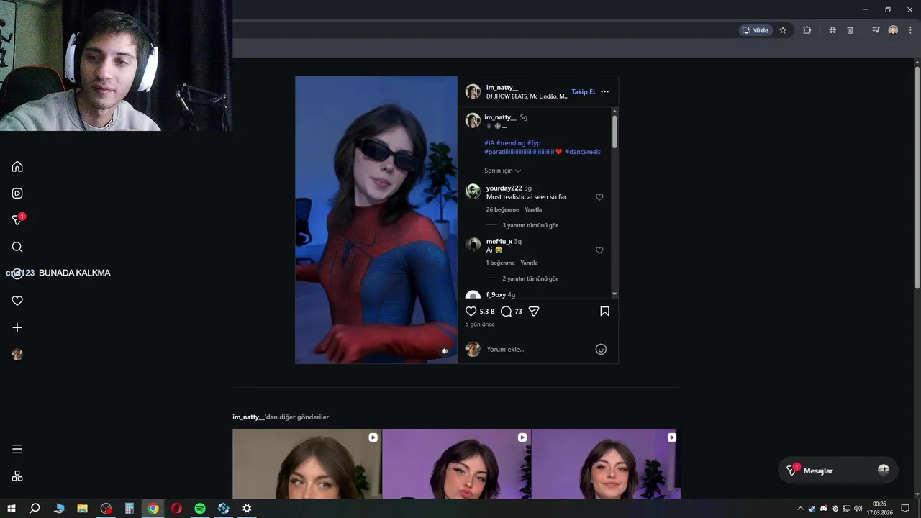
Task: Like mef4u_x's comment
Action: [x=599, y=250]
